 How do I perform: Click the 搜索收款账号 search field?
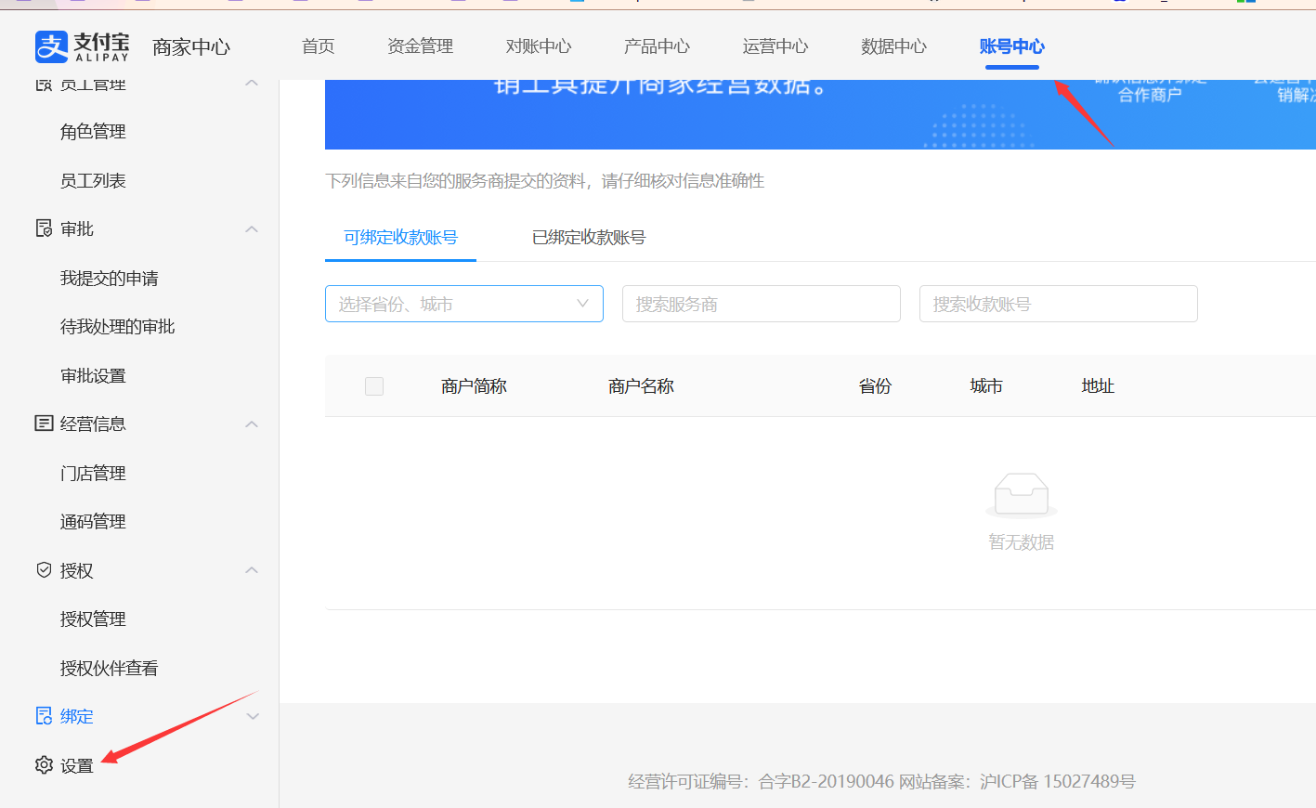[1059, 304]
